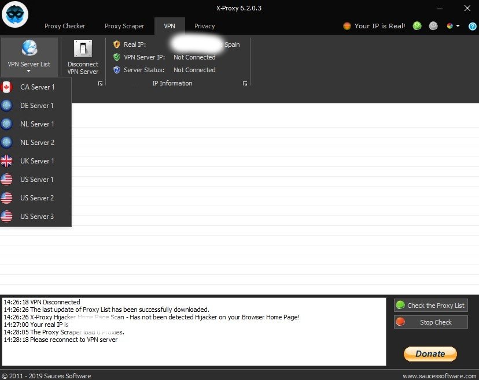Minimize the X-Proxy window
Image resolution: width=479 pixels, height=380 pixels.
point(440,9)
